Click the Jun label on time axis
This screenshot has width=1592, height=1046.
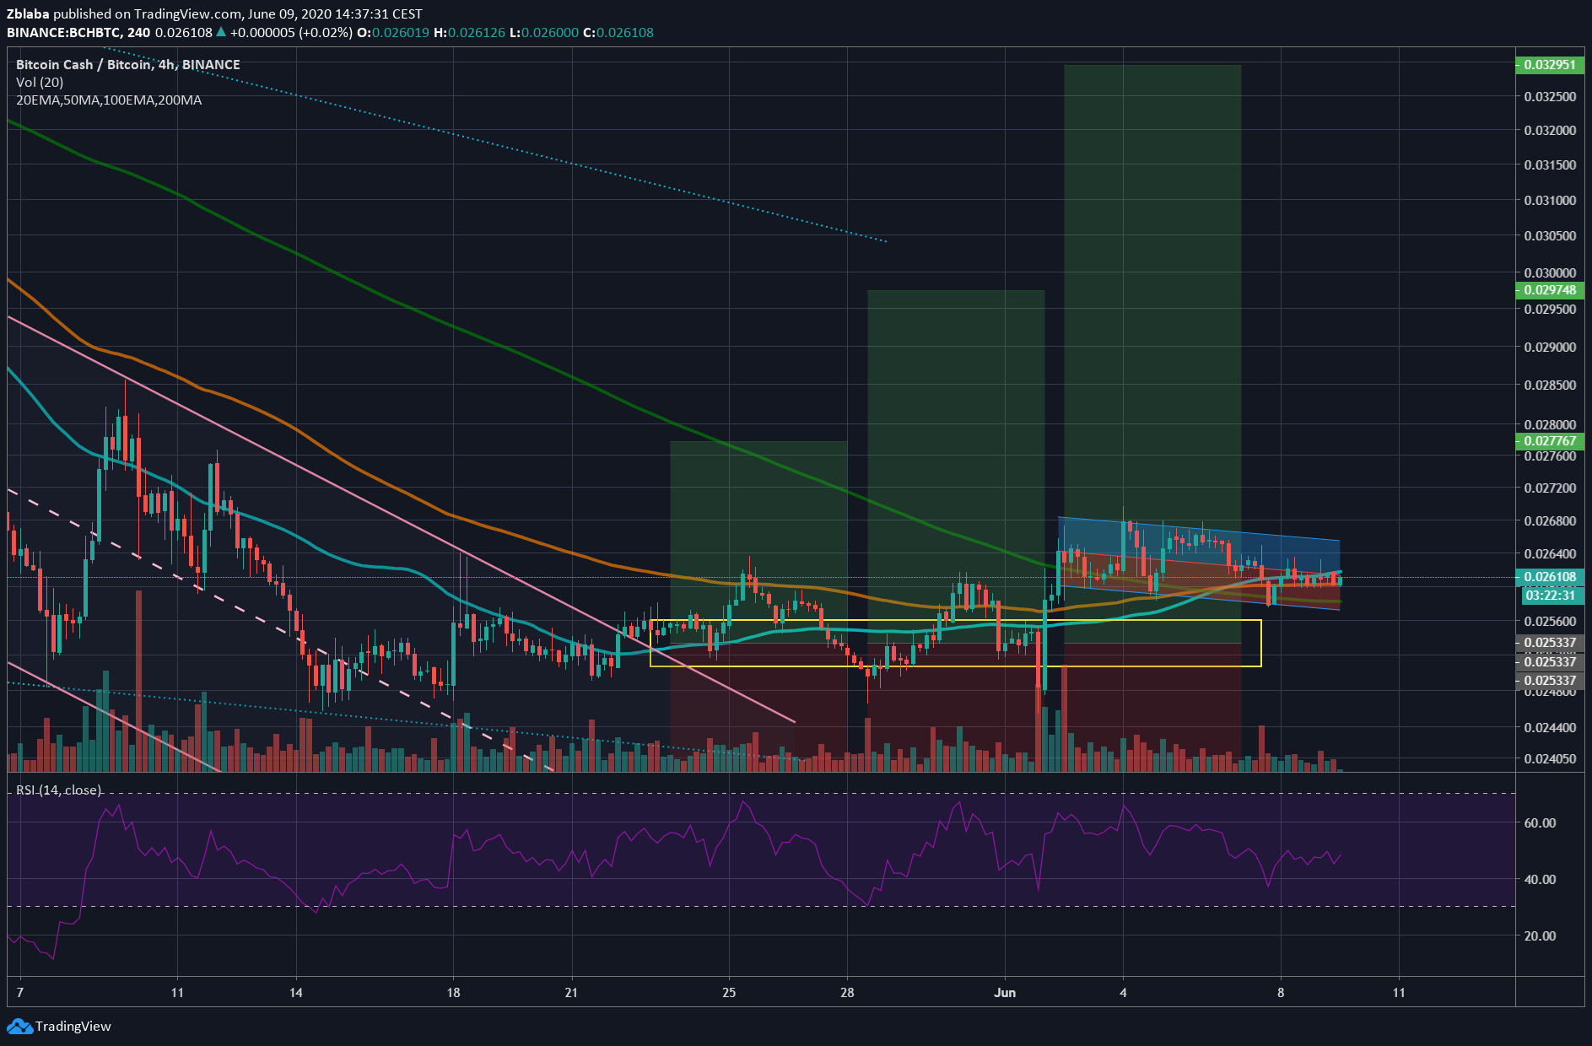(1005, 992)
